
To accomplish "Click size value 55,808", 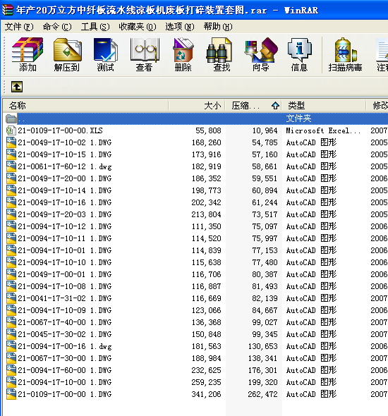I will 208,130.
